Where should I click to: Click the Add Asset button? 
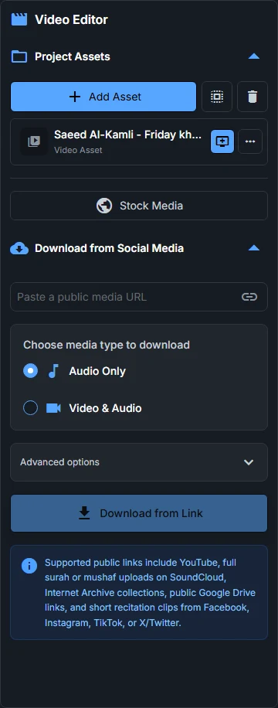coord(103,97)
